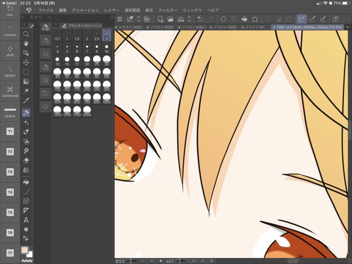The width and height of the screenshot is (352, 264).
Task: Choose brush size 2000
Action: [x=87, y=112]
